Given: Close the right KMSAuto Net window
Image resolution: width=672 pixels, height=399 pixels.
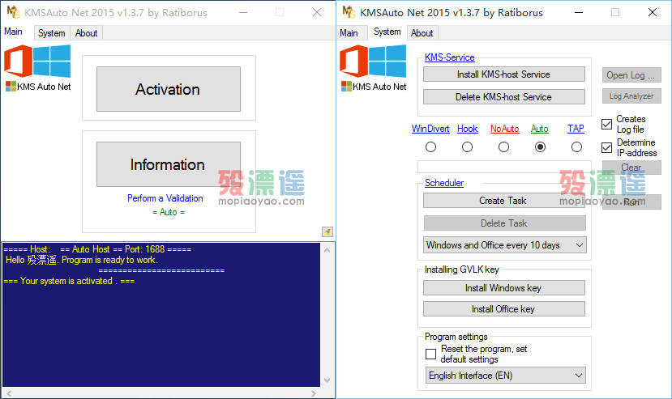Looking at the screenshot, I should [x=653, y=12].
